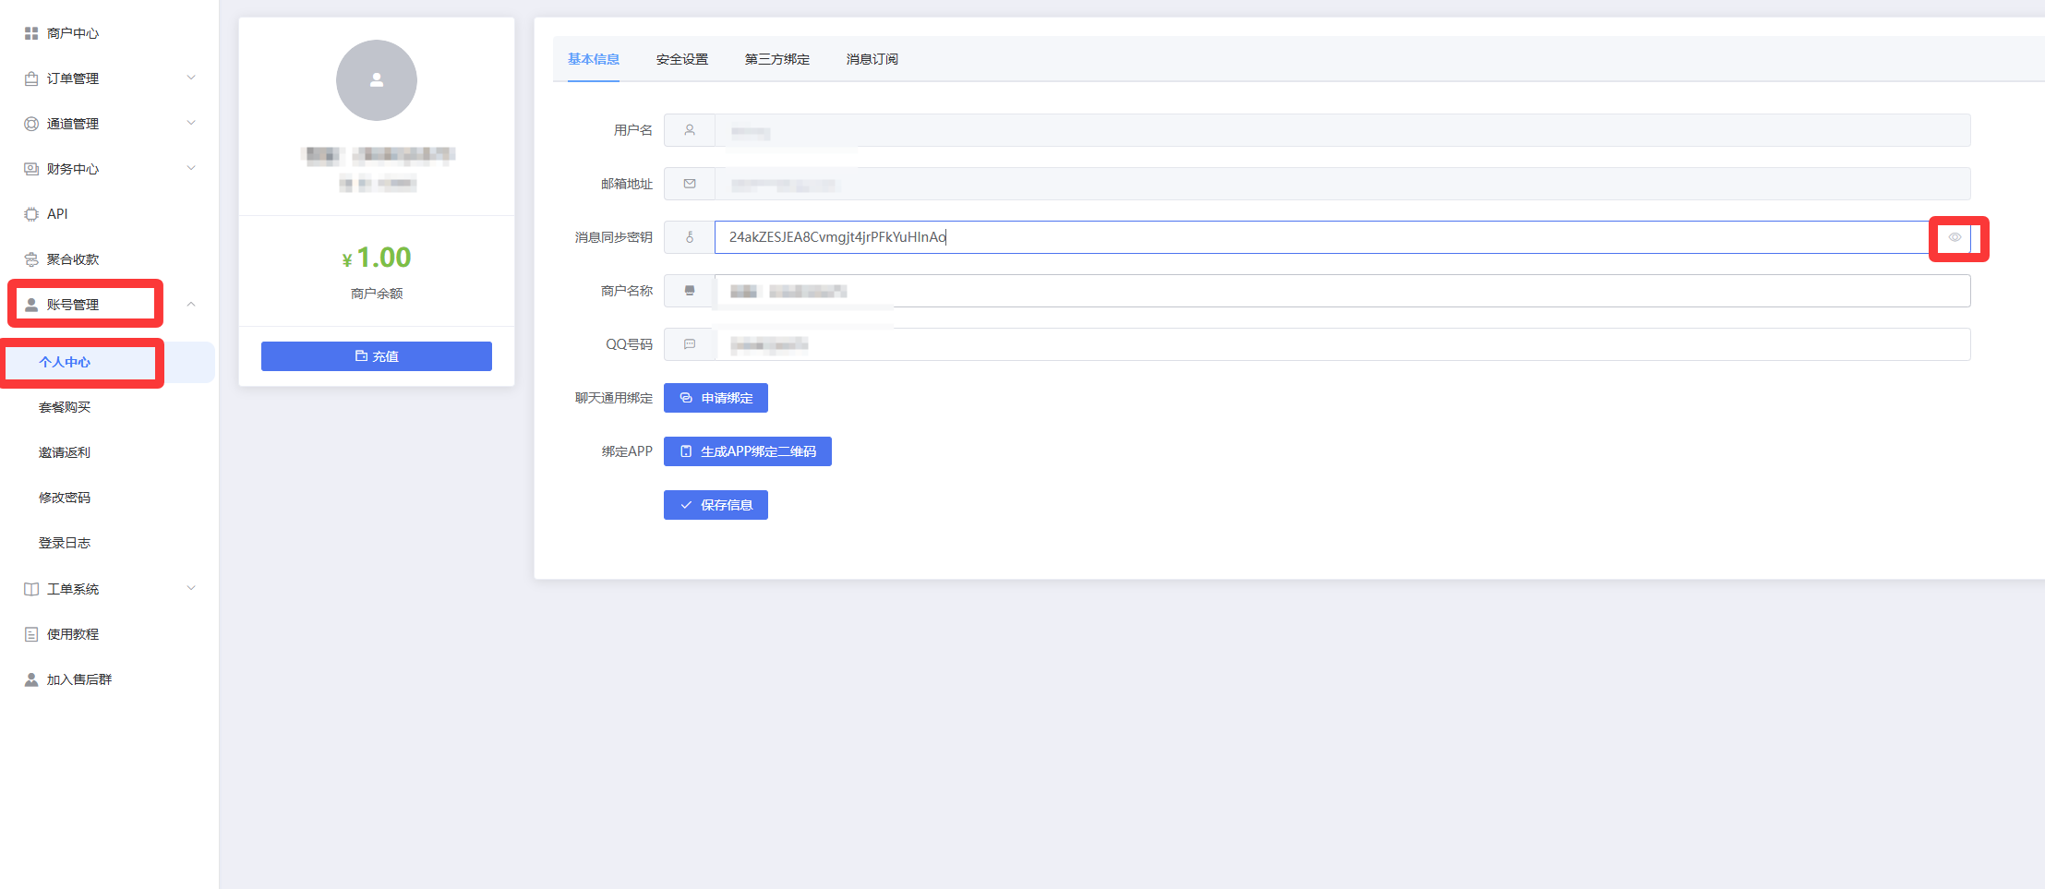Click the 保存信息 save button

(716, 505)
